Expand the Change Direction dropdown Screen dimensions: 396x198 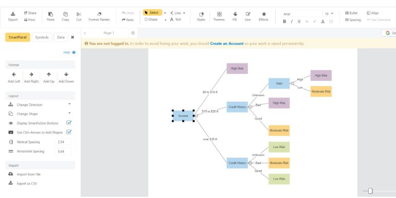70,104
